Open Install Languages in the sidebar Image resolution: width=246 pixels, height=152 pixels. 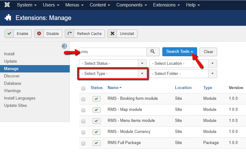click(x=20, y=98)
